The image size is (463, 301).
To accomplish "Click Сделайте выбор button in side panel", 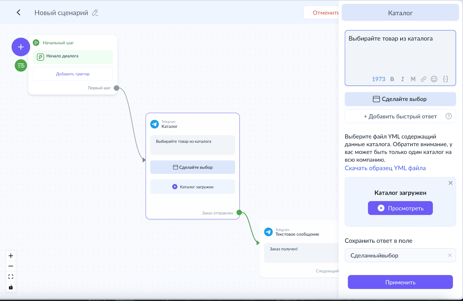I will [x=400, y=99].
